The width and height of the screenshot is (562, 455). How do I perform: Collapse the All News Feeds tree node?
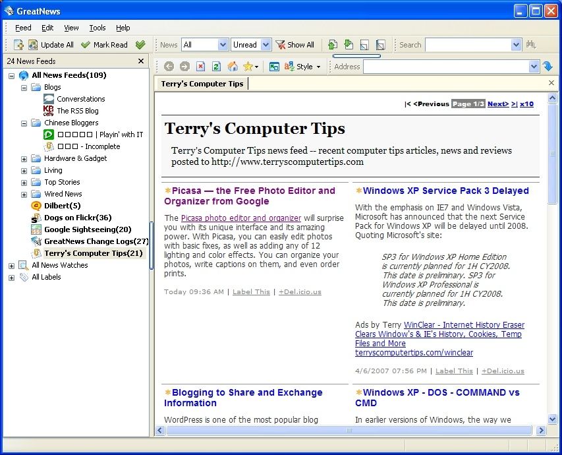pos(11,76)
